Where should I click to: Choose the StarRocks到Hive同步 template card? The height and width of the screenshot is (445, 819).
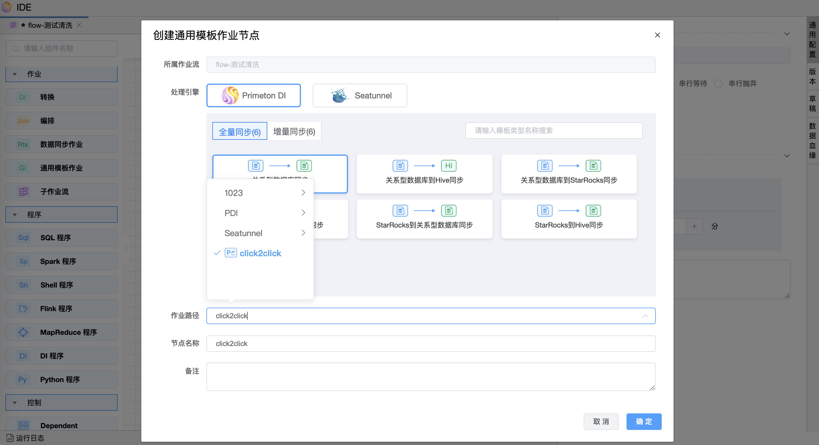click(569, 219)
